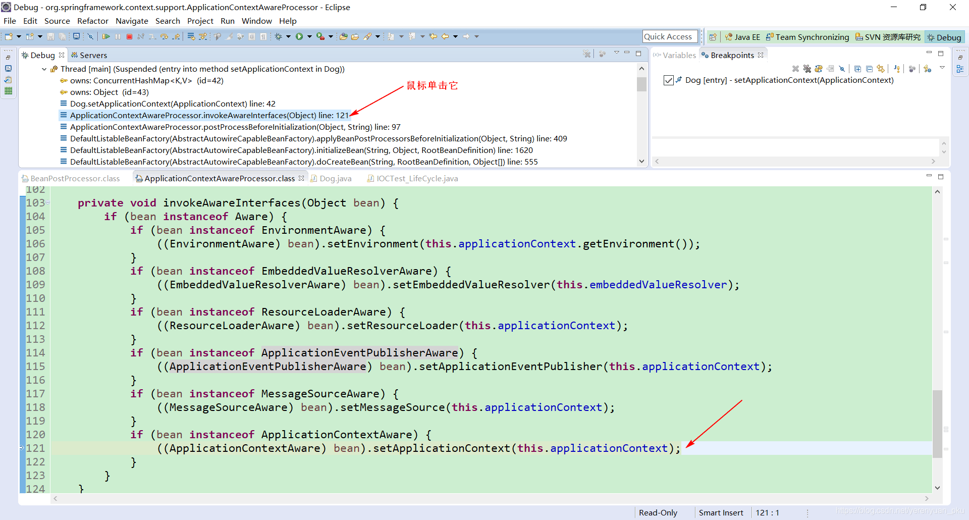Image resolution: width=969 pixels, height=520 pixels.
Task: Click the Step Return icon
Action: [x=176, y=36]
